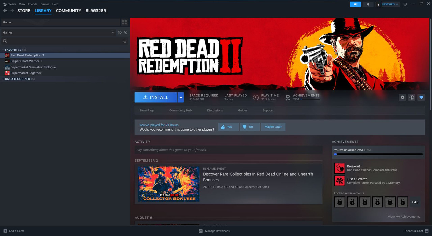Image resolution: width=432 pixels, height=236 pixels.
Task: Open the Collector Bonuses event thumbnail
Action: 168,184
